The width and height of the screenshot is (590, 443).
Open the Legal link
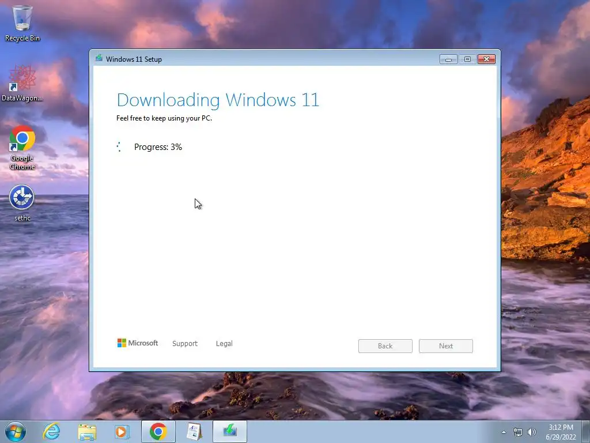point(224,344)
